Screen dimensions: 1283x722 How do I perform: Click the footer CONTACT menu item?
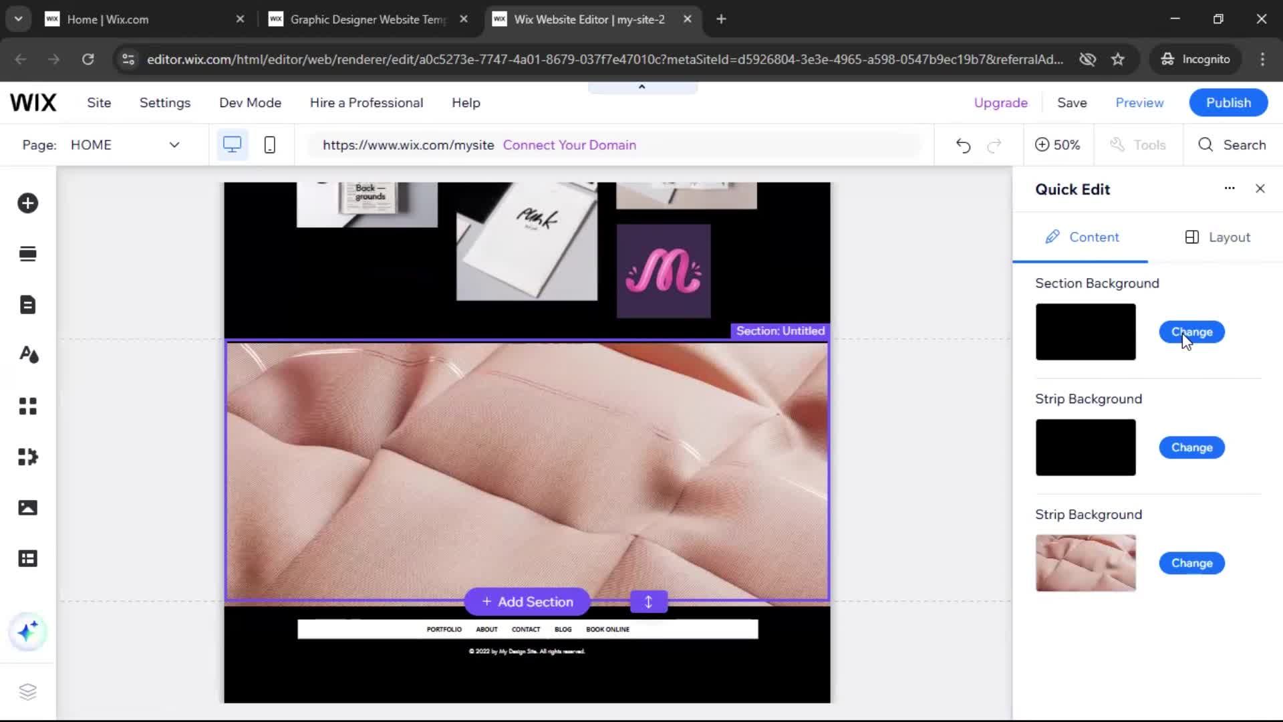tap(526, 630)
